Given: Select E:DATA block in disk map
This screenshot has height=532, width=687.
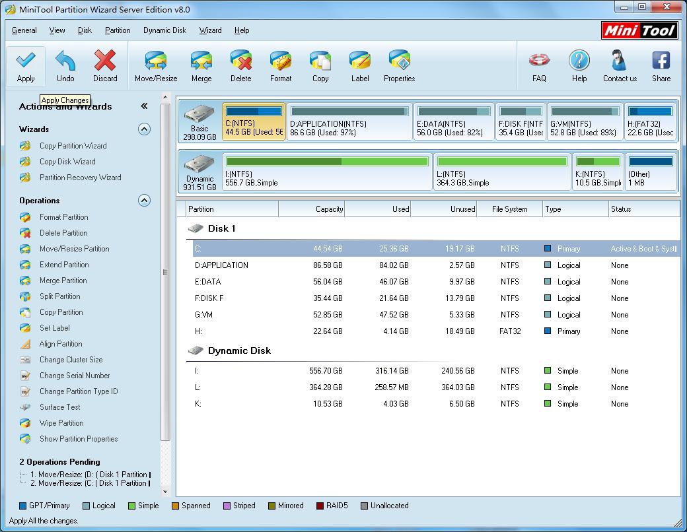Looking at the screenshot, I should [x=454, y=121].
